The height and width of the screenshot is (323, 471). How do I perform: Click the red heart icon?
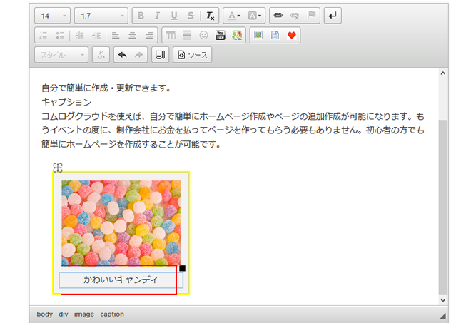pos(292,35)
